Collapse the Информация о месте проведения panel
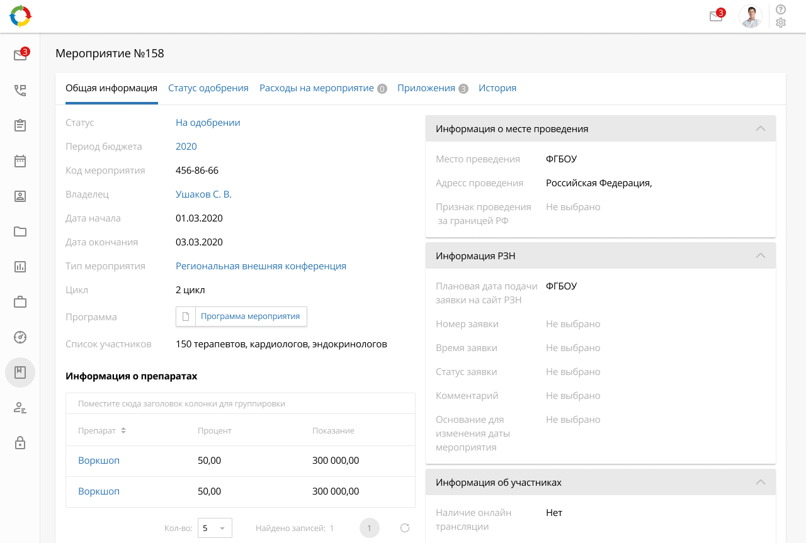 point(760,128)
